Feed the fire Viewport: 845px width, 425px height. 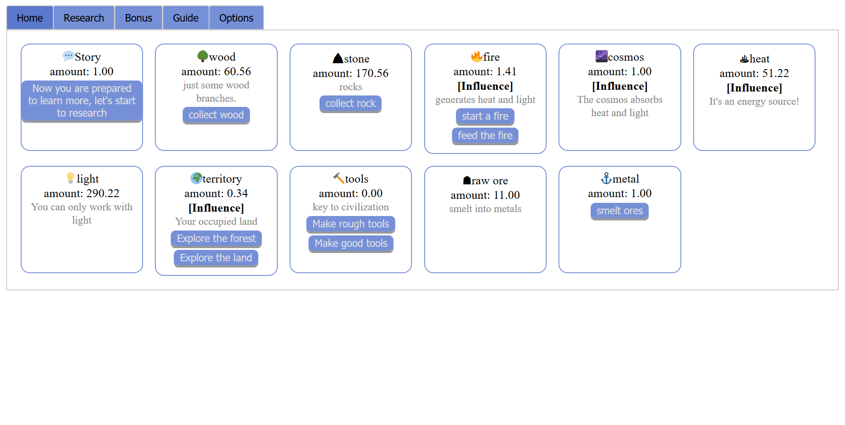(485, 136)
